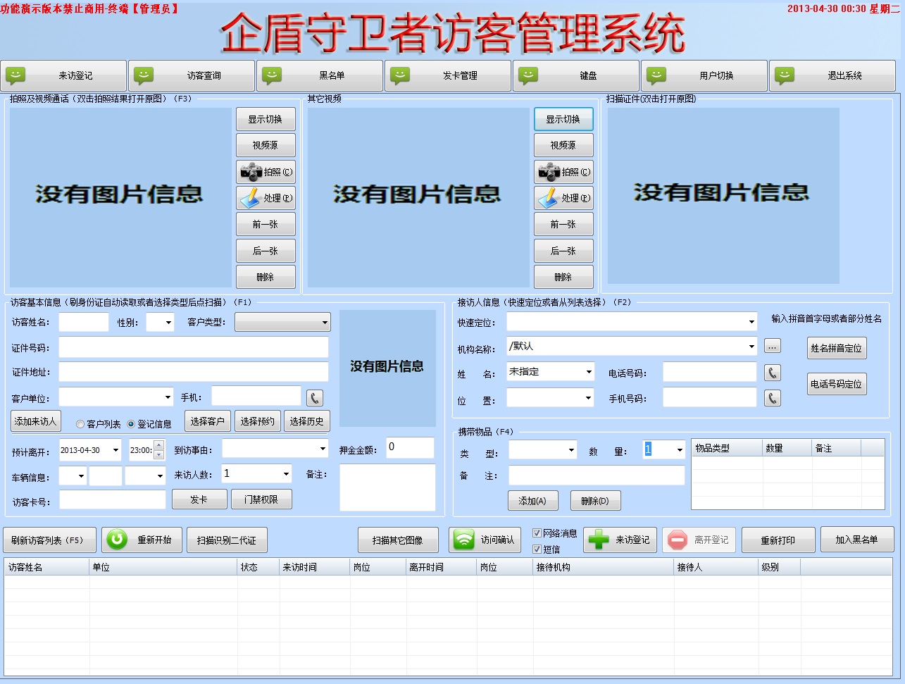
Task: Click the 扫描其它图像 button
Action: tap(398, 540)
